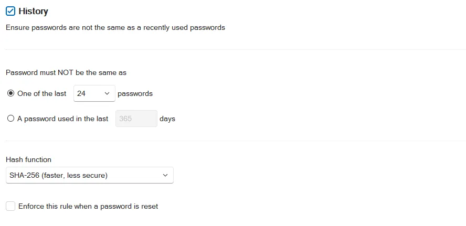Click the 365 days input field
Screen dimensions: 466x226
136,119
